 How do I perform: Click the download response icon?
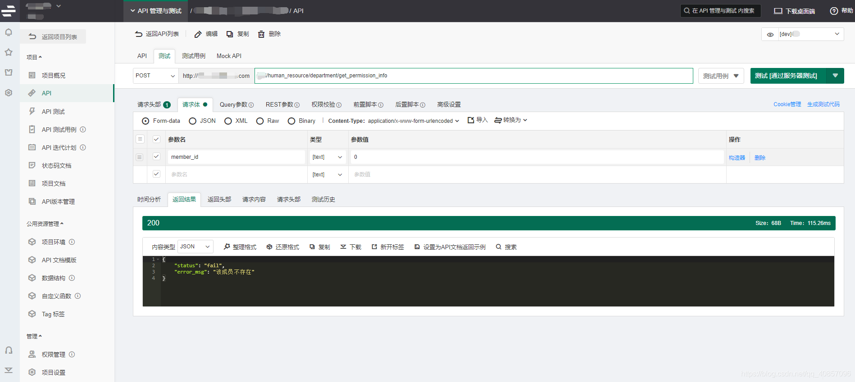click(x=343, y=247)
